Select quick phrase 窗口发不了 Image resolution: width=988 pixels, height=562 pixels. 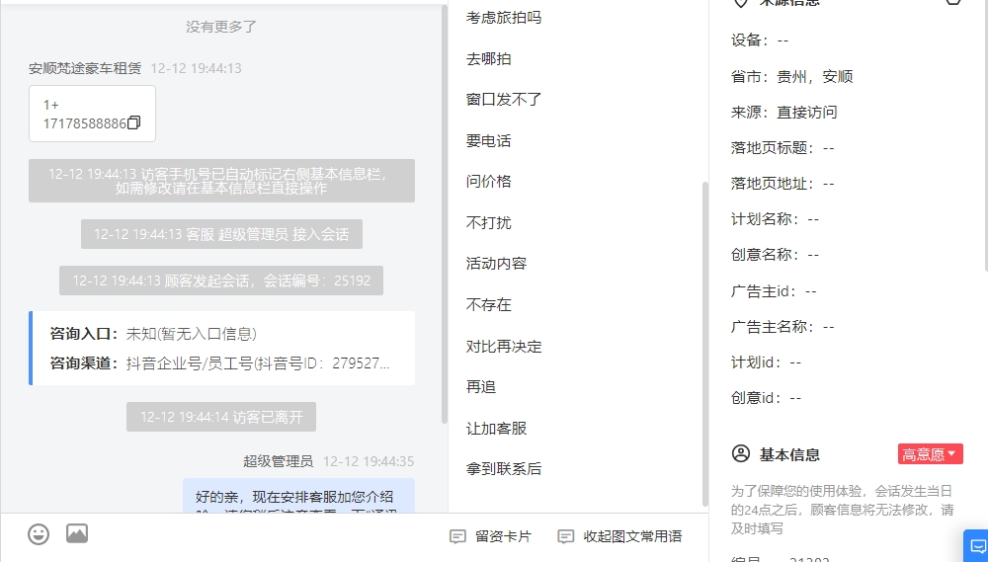click(504, 100)
